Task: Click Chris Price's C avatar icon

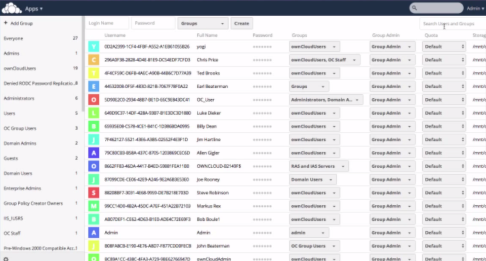Action: pyautogui.click(x=94, y=60)
